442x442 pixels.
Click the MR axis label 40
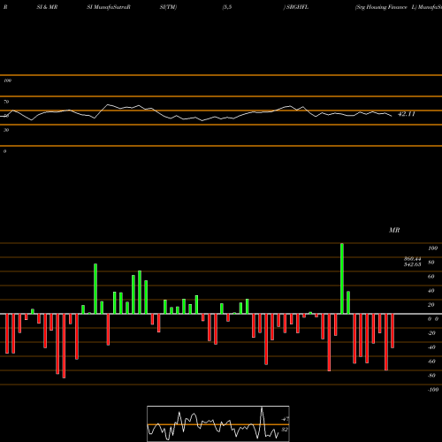[x=431, y=291]
